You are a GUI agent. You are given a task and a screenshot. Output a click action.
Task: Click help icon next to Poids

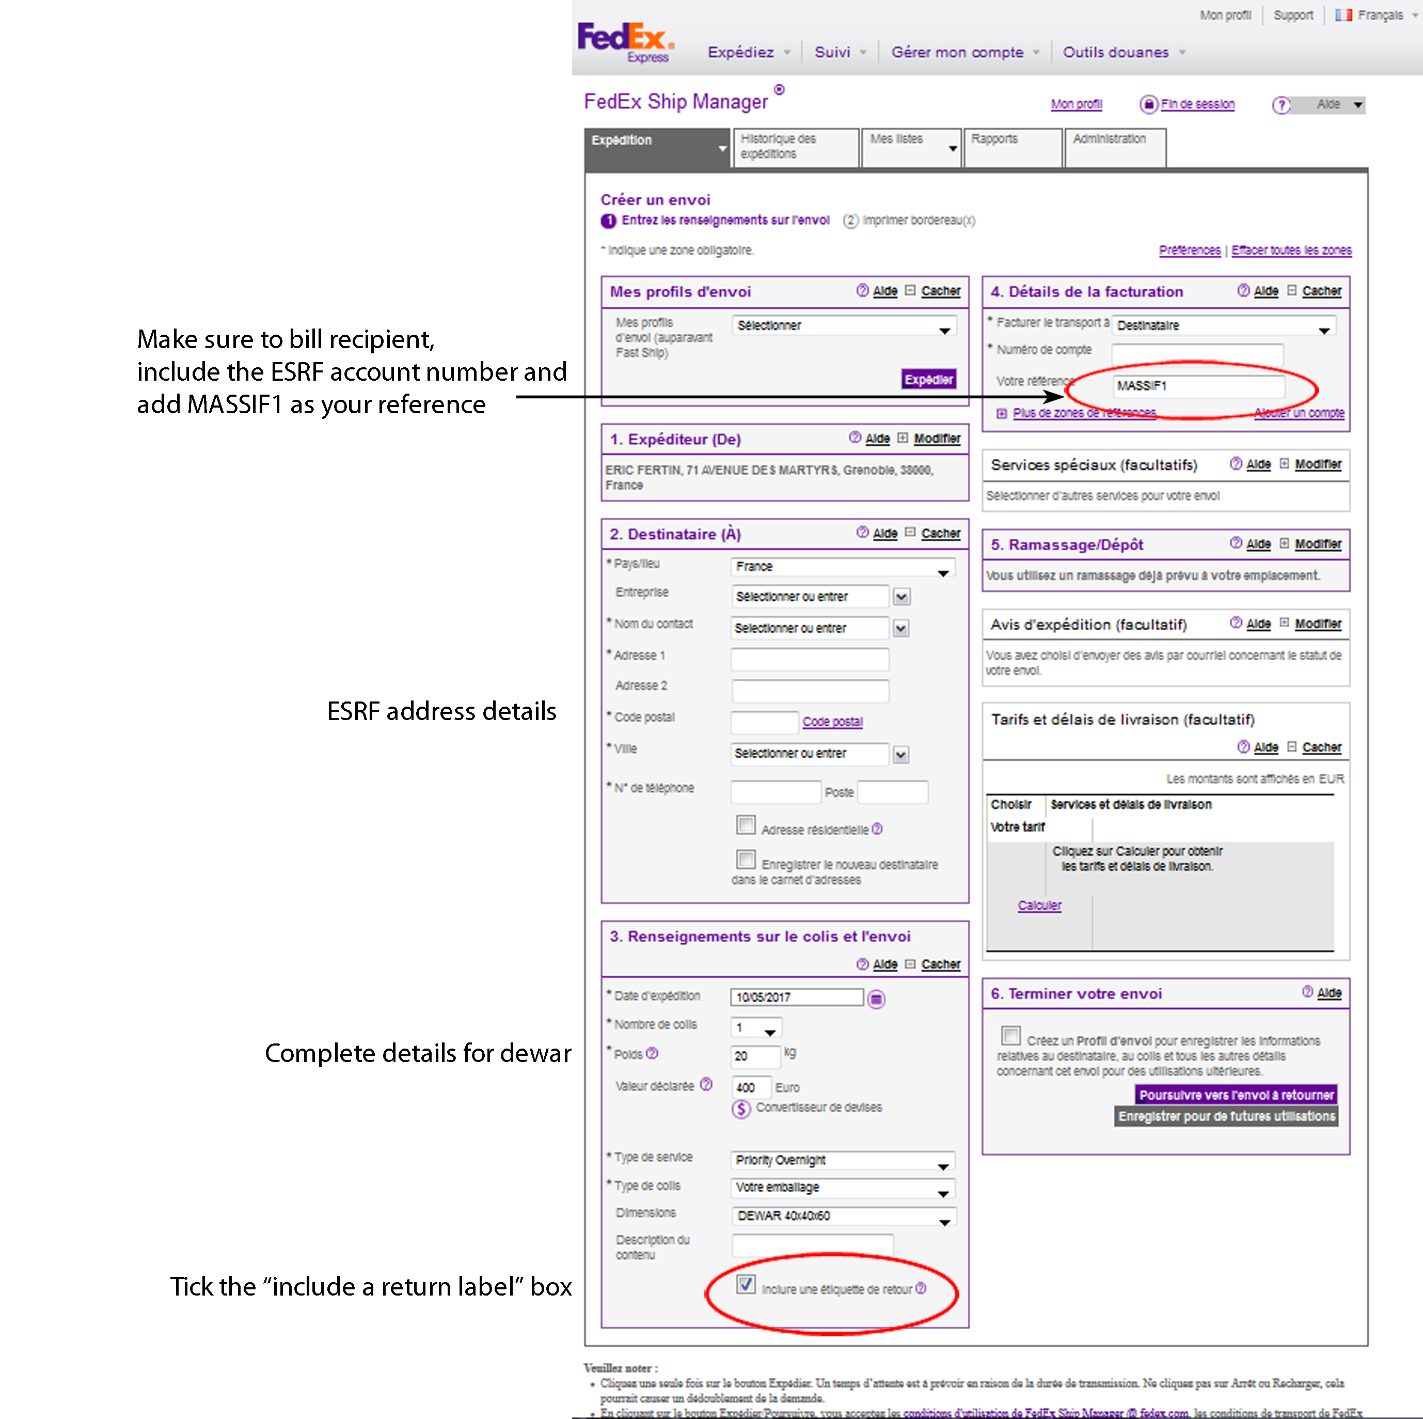tap(652, 1054)
